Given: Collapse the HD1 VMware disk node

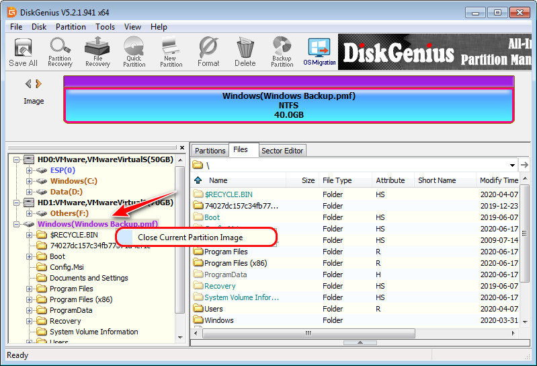Looking at the screenshot, I should [x=16, y=203].
